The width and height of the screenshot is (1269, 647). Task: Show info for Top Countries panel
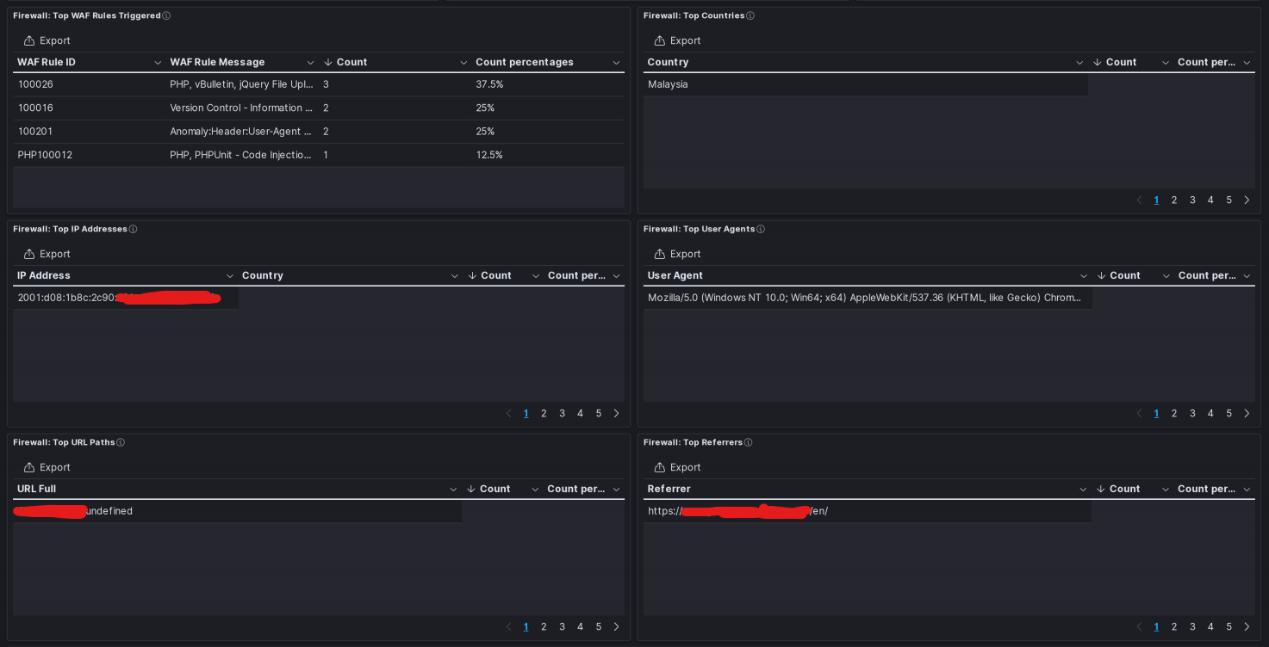(x=750, y=15)
